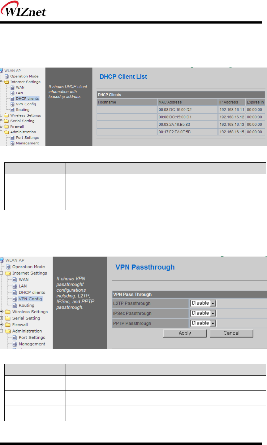The image size is (267, 445).
Task: Click the DHCP Clients table title bar
Action: 181,95
